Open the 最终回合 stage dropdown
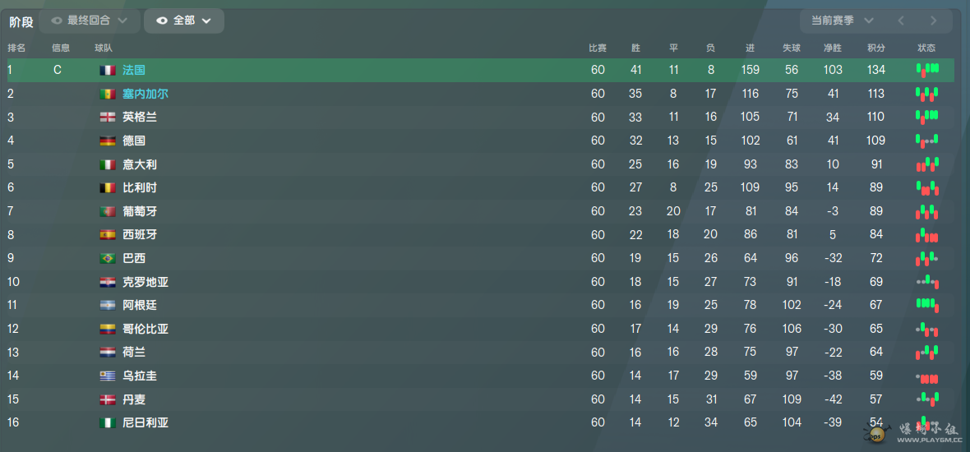The height and width of the screenshot is (452, 970). (88, 21)
